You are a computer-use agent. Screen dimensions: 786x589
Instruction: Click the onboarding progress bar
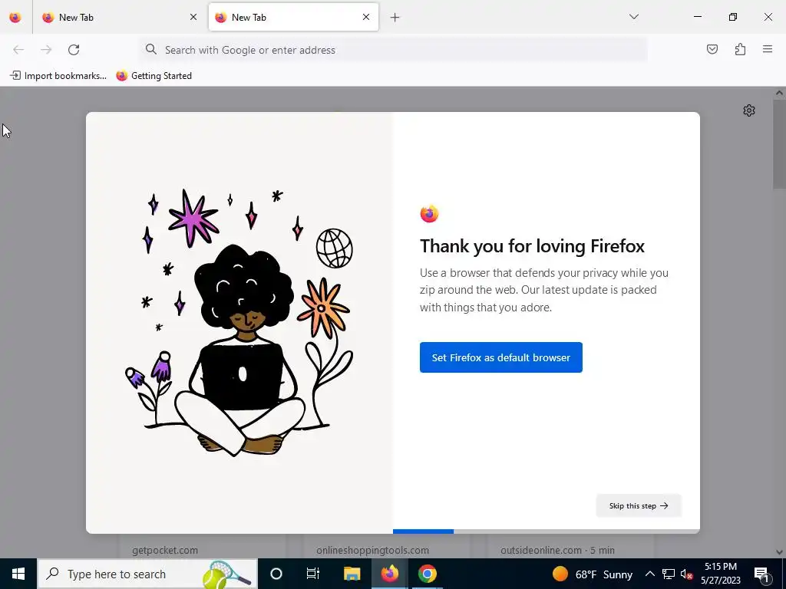pyautogui.click(x=547, y=531)
